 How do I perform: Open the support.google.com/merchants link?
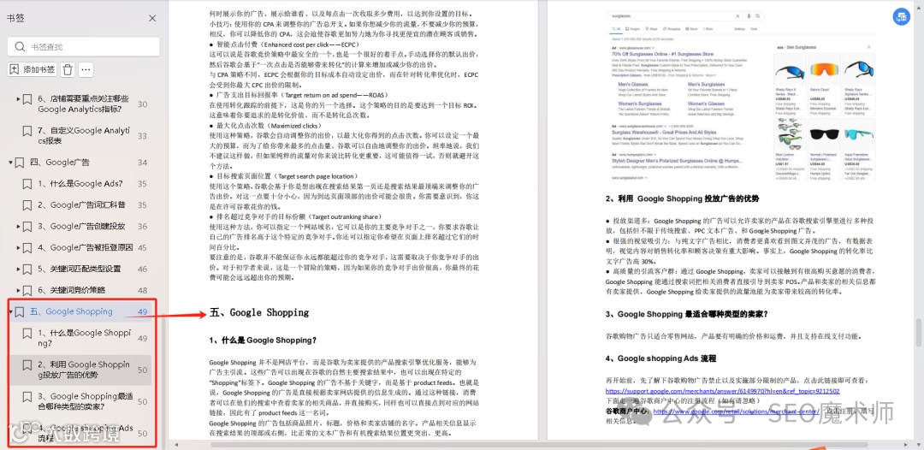(722, 391)
